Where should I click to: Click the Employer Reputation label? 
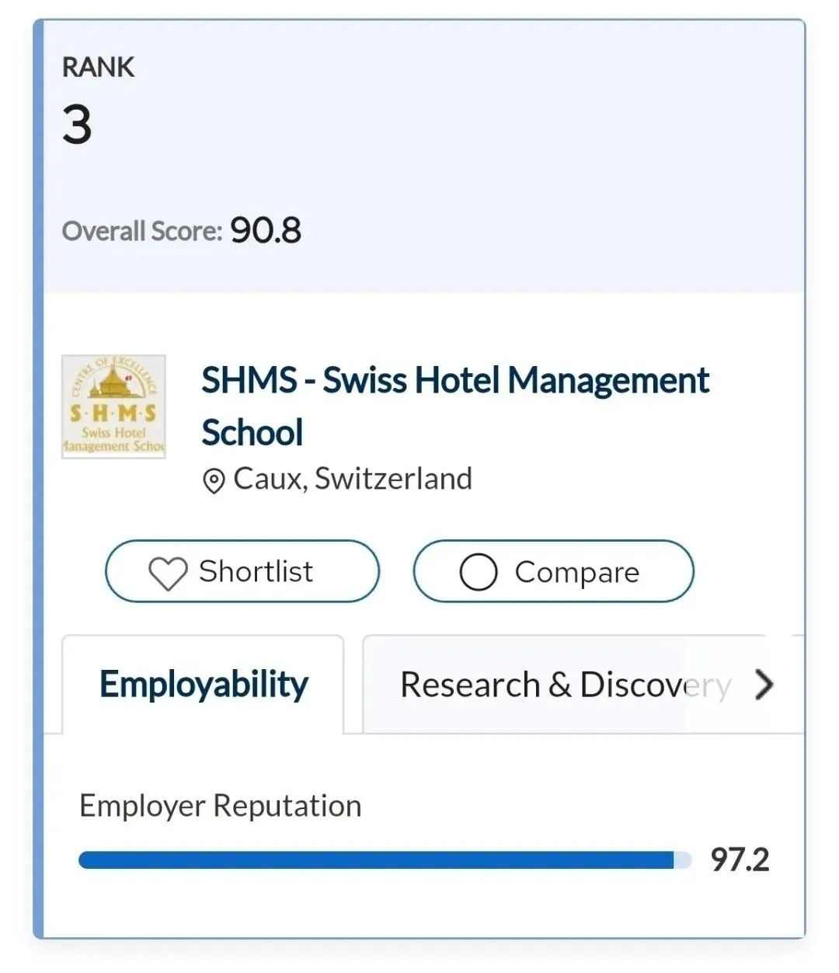point(221,806)
